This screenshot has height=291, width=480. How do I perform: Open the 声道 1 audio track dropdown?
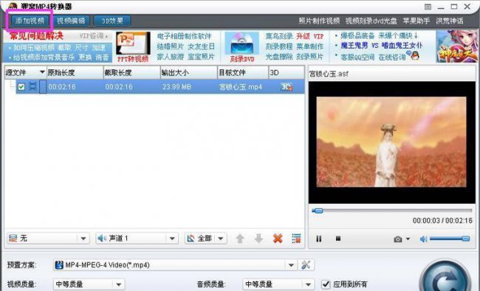(137, 239)
